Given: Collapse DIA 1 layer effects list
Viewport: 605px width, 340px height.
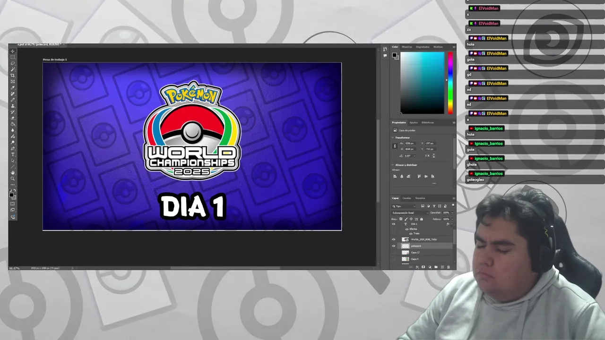Looking at the screenshot, I should tap(451, 224).
